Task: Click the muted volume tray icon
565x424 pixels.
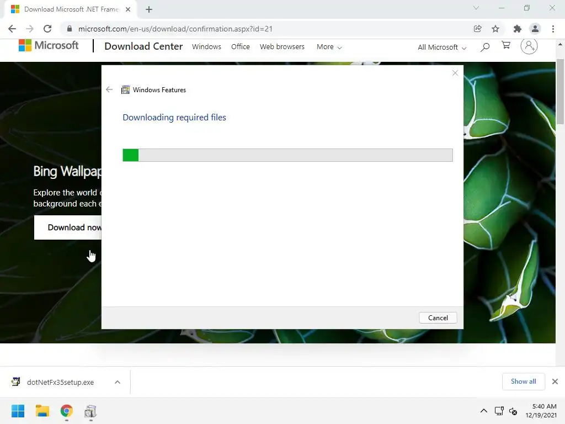Action: (x=513, y=411)
